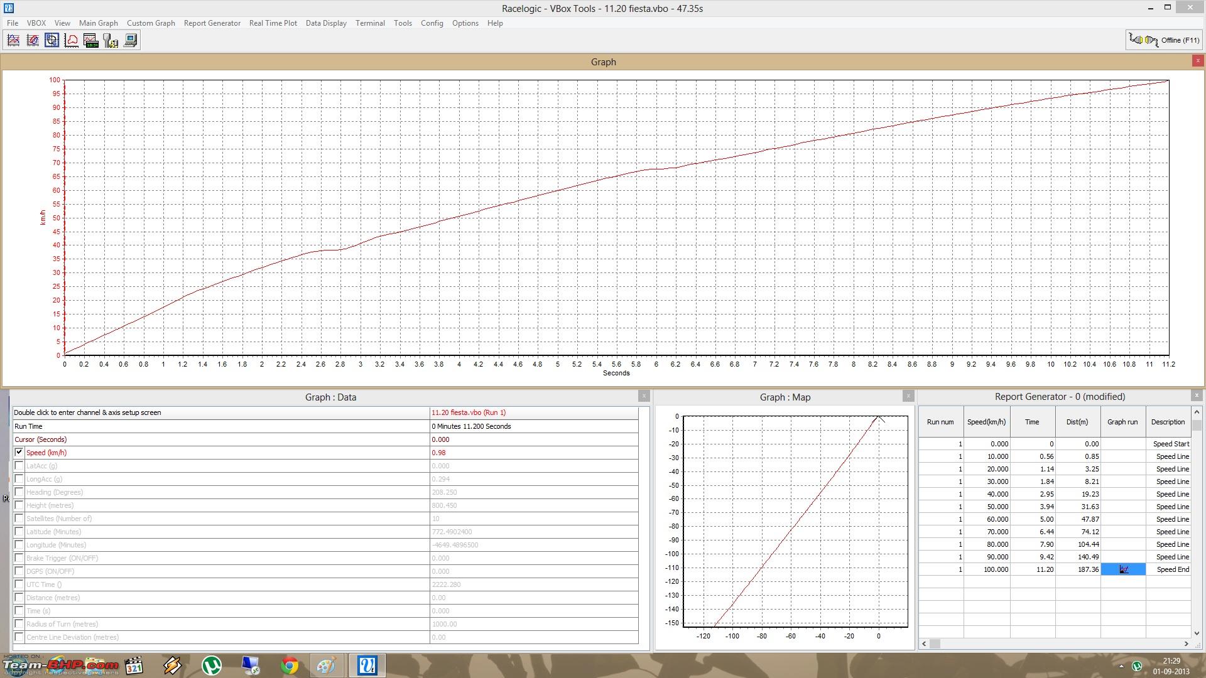Click the taskbar clock showing 21:29

pos(1171,660)
